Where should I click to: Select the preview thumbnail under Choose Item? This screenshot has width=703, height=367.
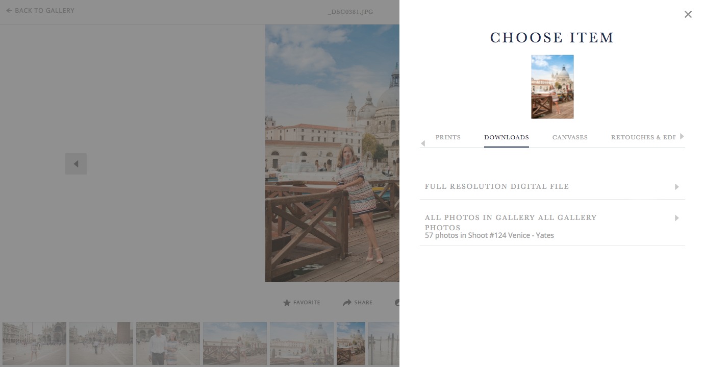tap(552, 87)
